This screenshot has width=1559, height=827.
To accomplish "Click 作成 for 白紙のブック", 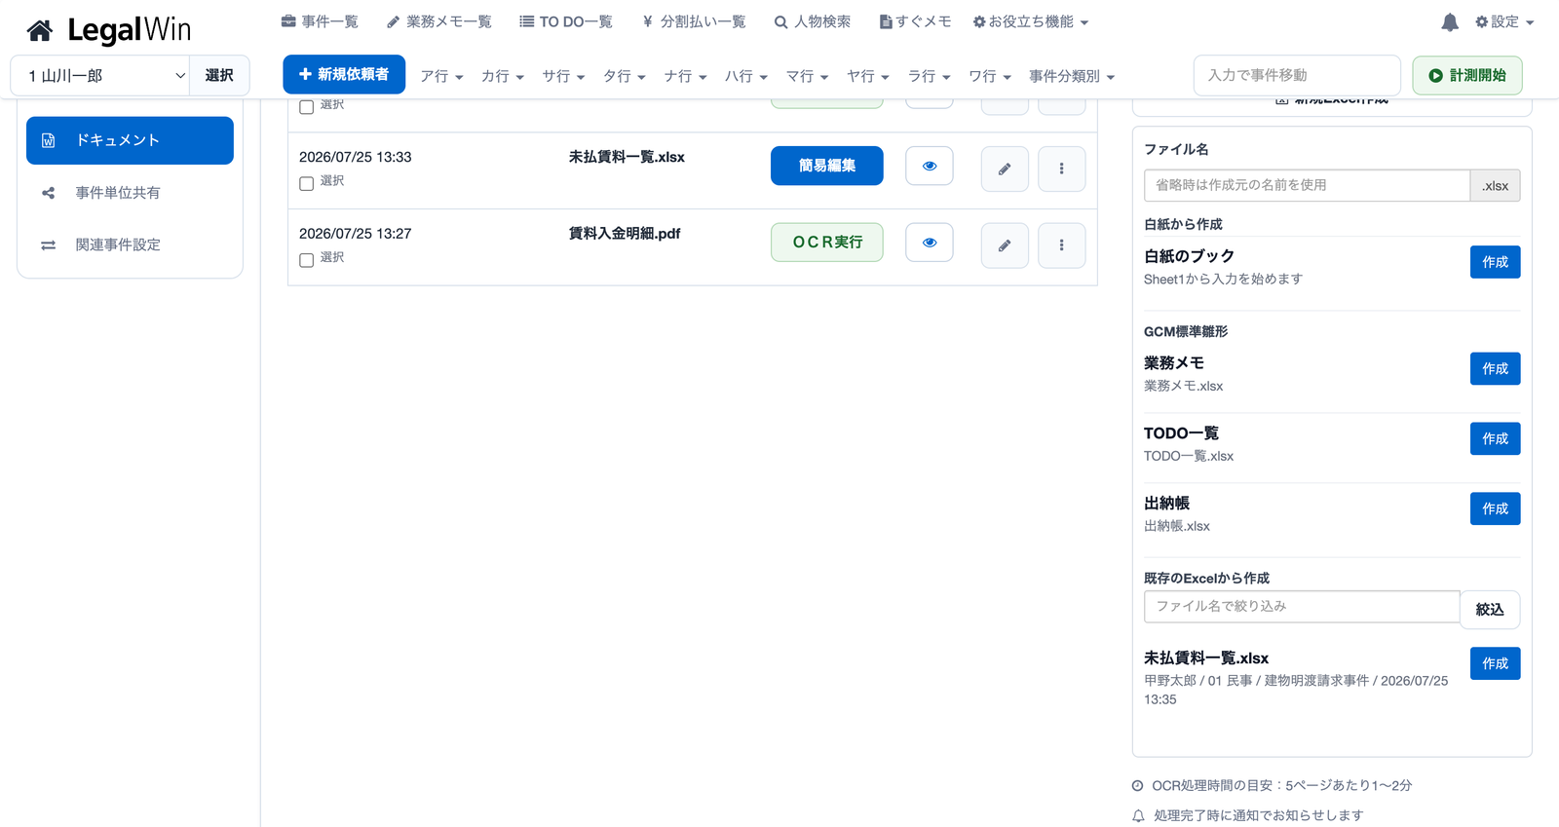I will [x=1495, y=262].
